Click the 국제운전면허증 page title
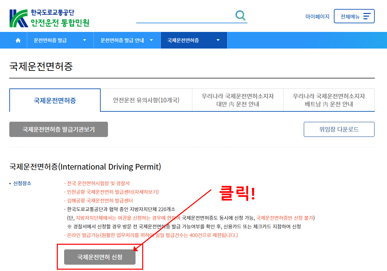Image resolution: width=387 pixels, height=271 pixels. click(41, 66)
